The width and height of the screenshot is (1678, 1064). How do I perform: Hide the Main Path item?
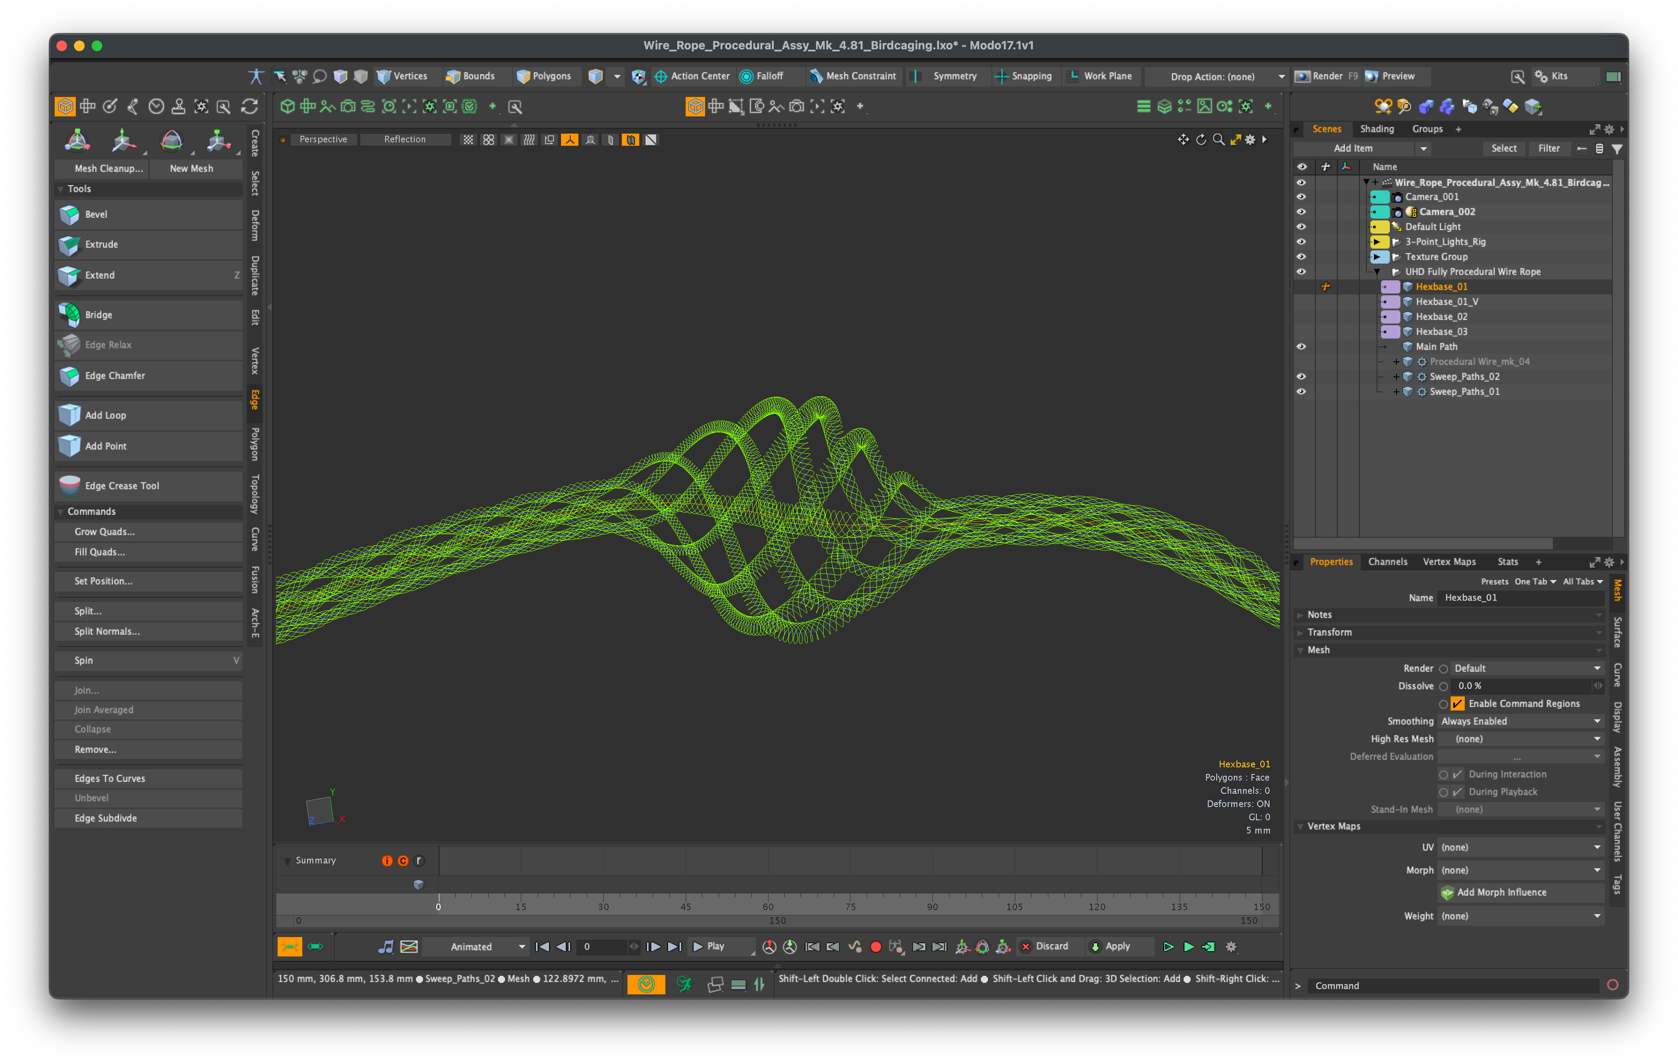tap(1301, 346)
